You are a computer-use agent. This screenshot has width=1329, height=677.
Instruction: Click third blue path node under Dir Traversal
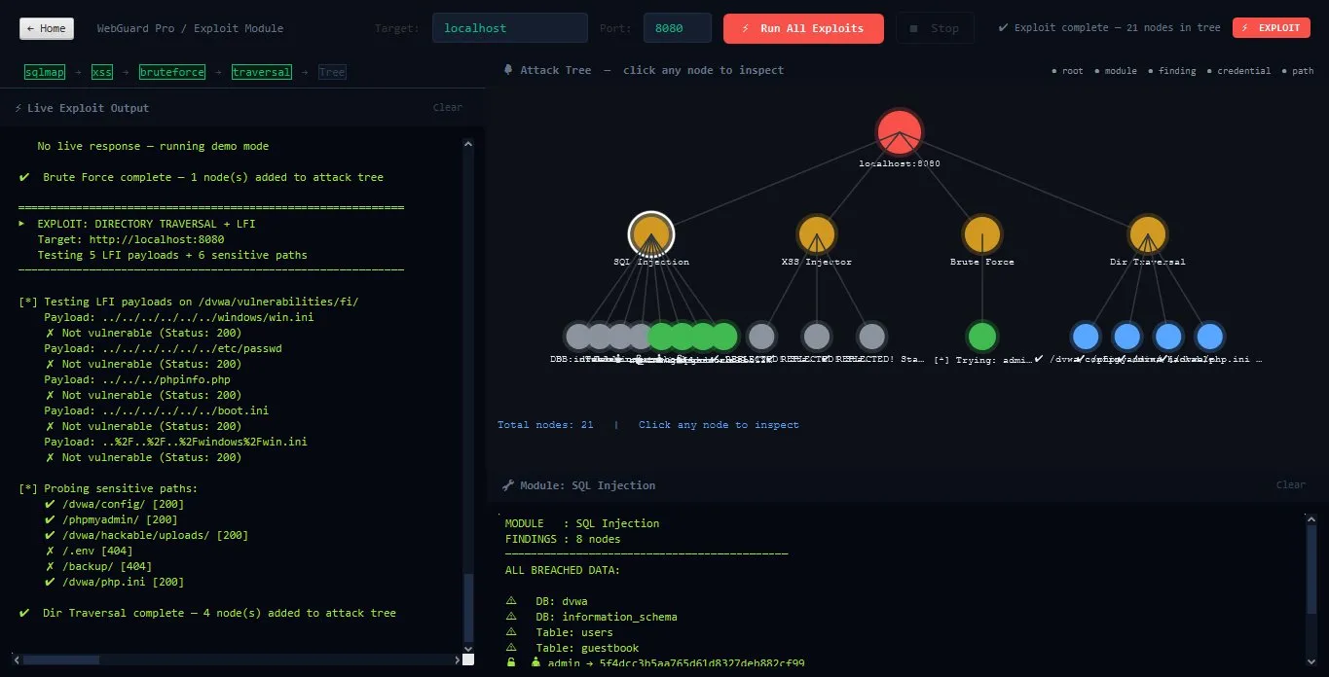1168,337
